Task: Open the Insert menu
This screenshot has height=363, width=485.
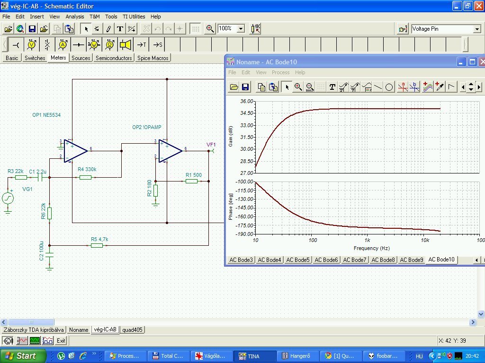Action: pos(37,17)
